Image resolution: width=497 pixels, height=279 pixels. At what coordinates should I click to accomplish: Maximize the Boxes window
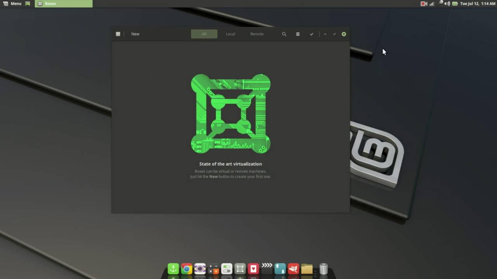point(334,34)
